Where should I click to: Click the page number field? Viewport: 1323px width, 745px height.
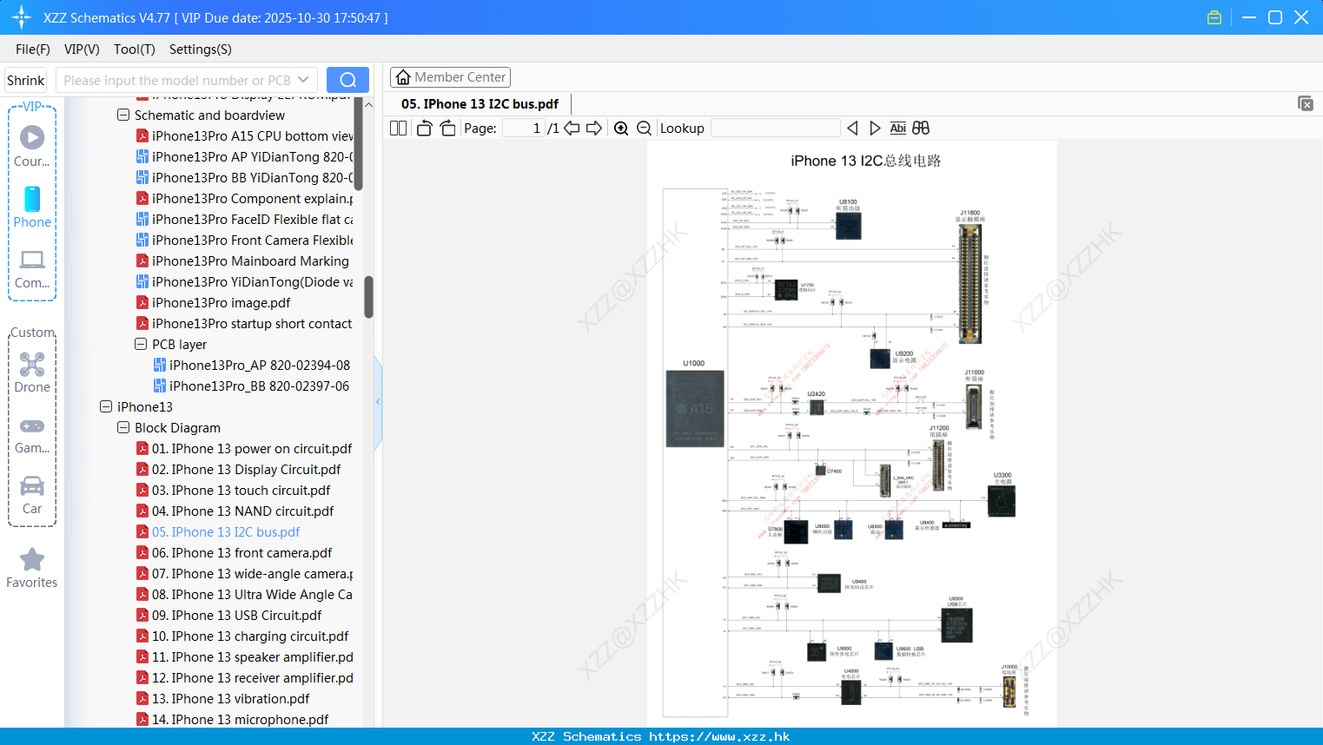(524, 128)
